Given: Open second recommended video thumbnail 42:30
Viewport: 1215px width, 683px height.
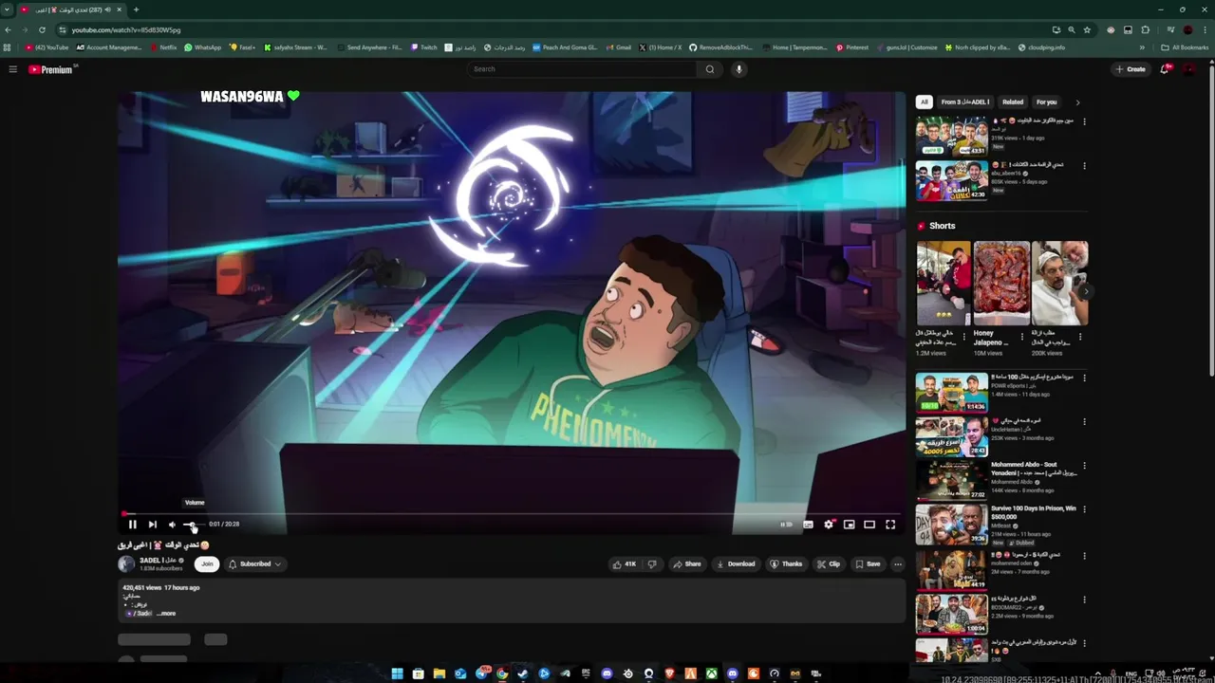Looking at the screenshot, I should pyautogui.click(x=951, y=180).
